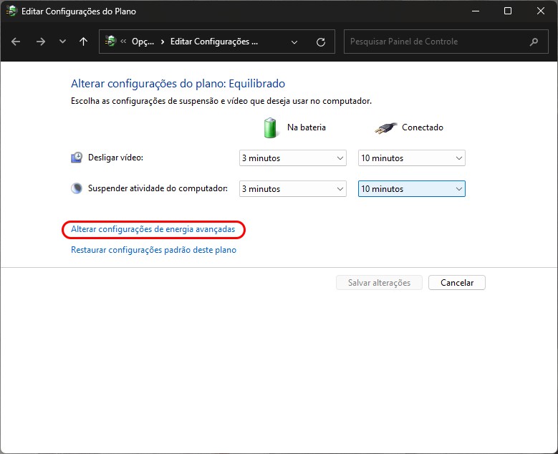558x454 pixels.
Task: Open Desligar vídeo battery dropdown
Action: pyautogui.click(x=292, y=158)
